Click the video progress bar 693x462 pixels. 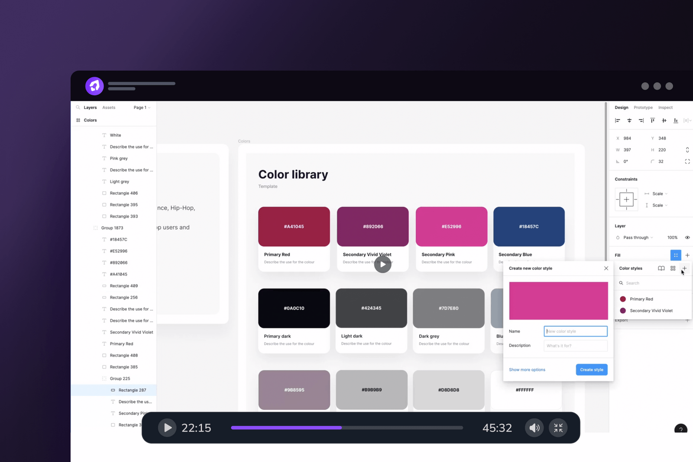[x=347, y=428]
